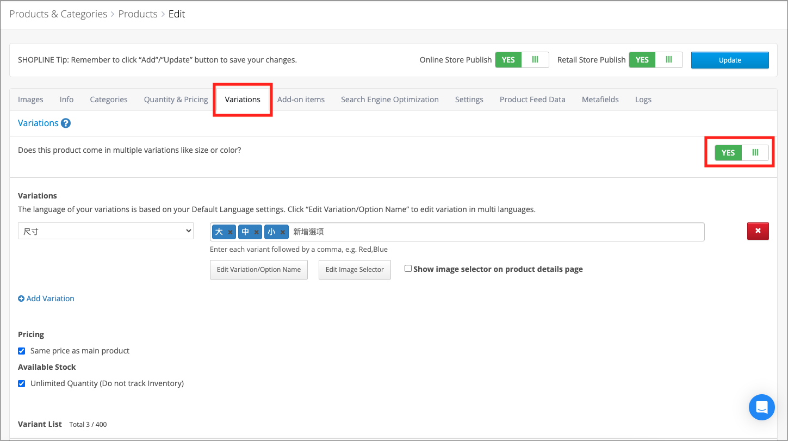The image size is (788, 441).
Task: Click the Add Variation link
Action: point(50,299)
